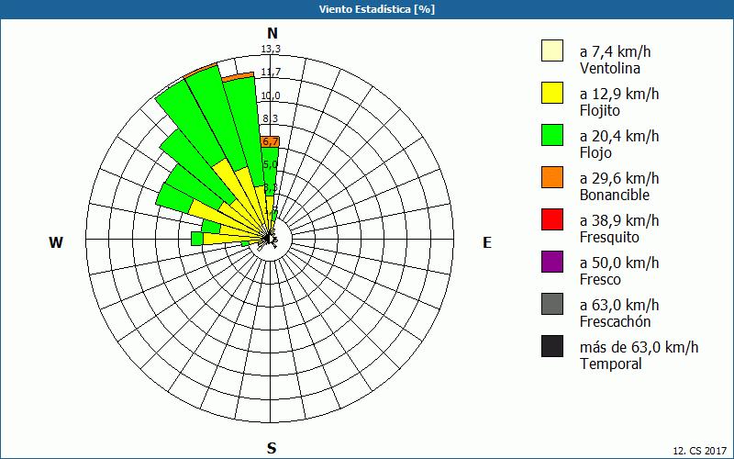Click the '12. CS 2017' footer text
734x459 pixels.
(x=700, y=451)
